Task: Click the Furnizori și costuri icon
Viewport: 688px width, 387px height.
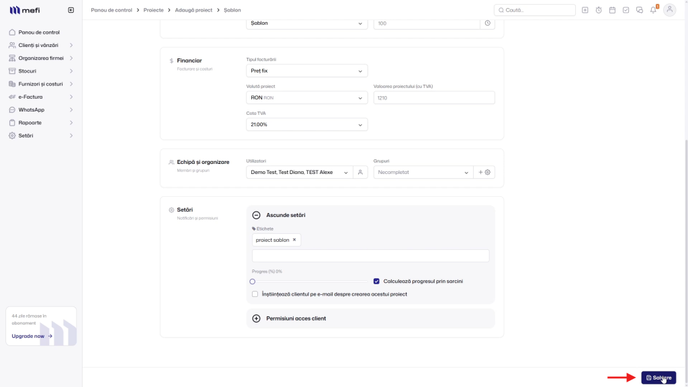Action: (x=12, y=84)
